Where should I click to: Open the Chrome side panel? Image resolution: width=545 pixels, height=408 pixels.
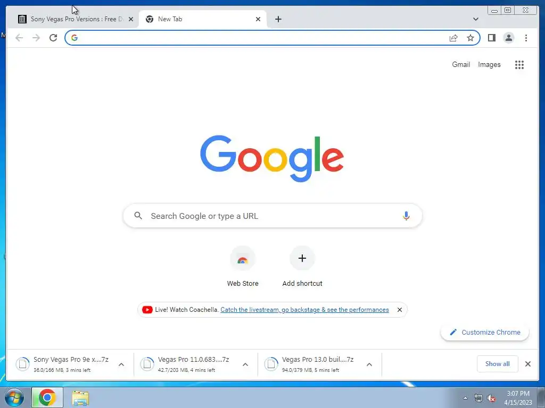coord(491,38)
